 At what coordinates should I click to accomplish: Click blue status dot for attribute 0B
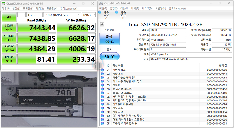(x=102, y=108)
